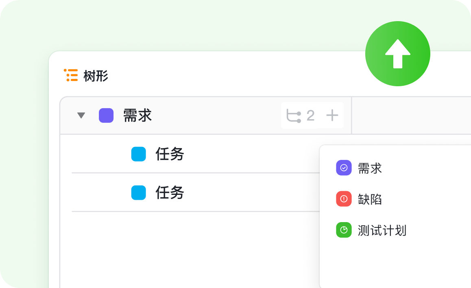Click the blue icon of the second 任务
The image size is (471, 288).
click(x=138, y=192)
